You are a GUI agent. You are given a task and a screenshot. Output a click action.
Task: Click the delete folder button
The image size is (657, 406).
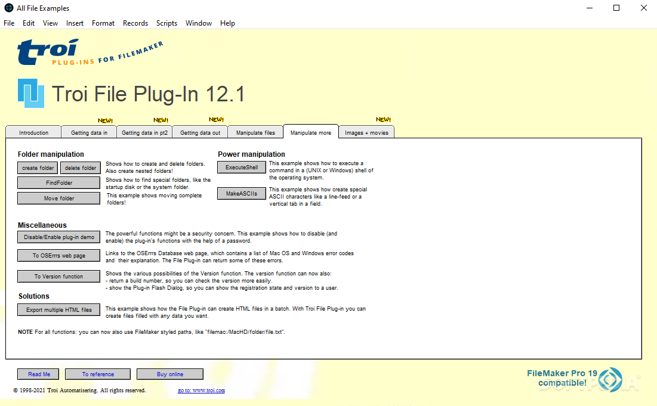(81, 168)
